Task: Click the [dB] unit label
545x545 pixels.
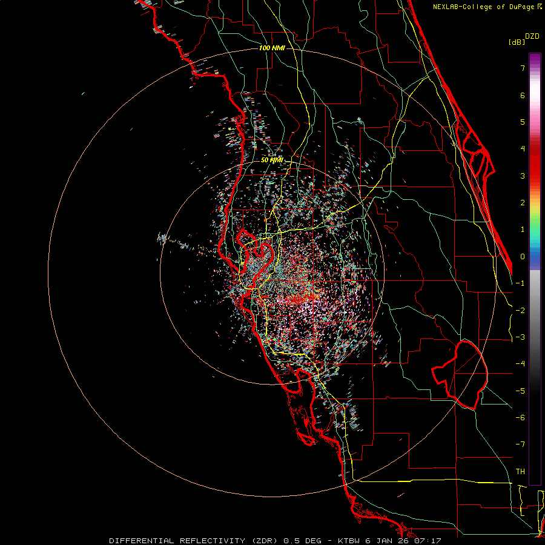Action: click(x=517, y=42)
